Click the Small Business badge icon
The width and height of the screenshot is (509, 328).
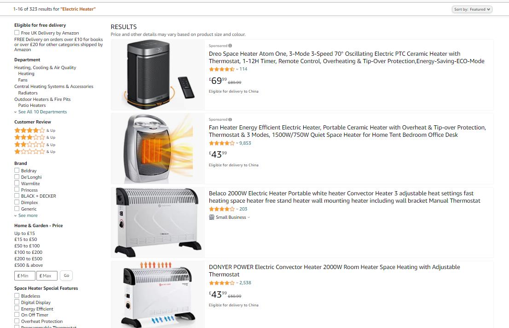212,217
